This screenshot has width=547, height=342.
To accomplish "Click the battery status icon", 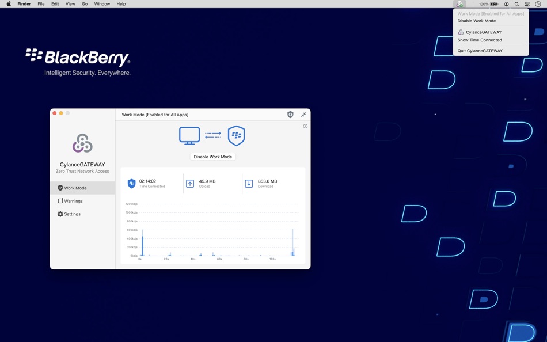I will [x=494, y=4].
